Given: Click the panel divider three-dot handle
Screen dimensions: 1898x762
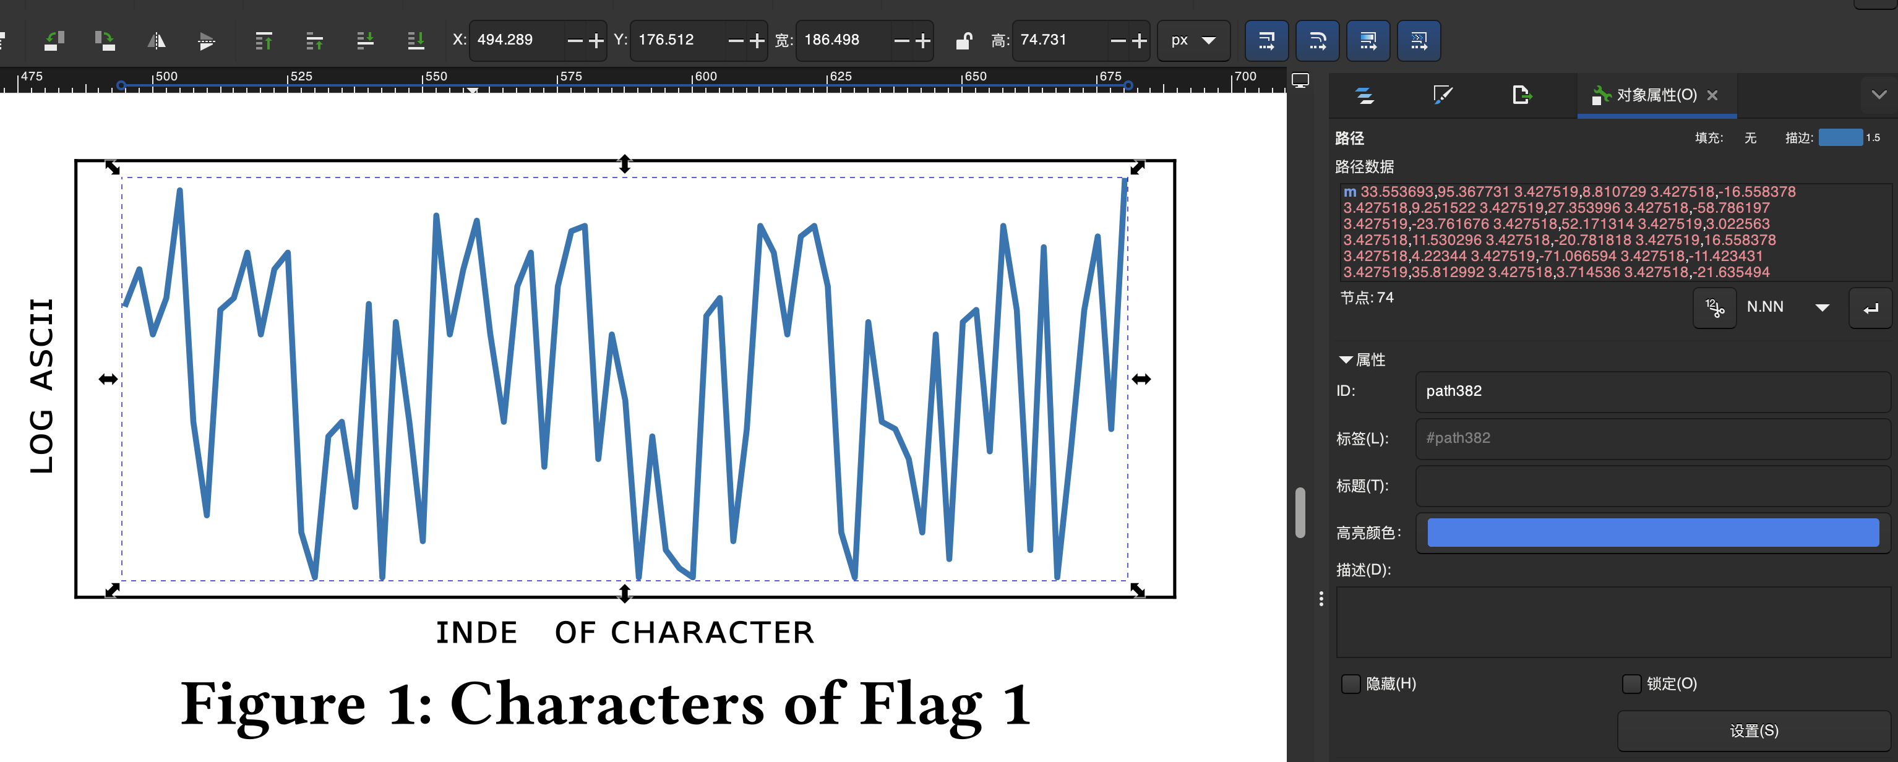Looking at the screenshot, I should click(x=1320, y=599).
